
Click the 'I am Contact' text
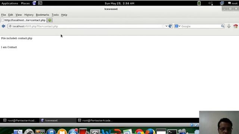point(9,47)
